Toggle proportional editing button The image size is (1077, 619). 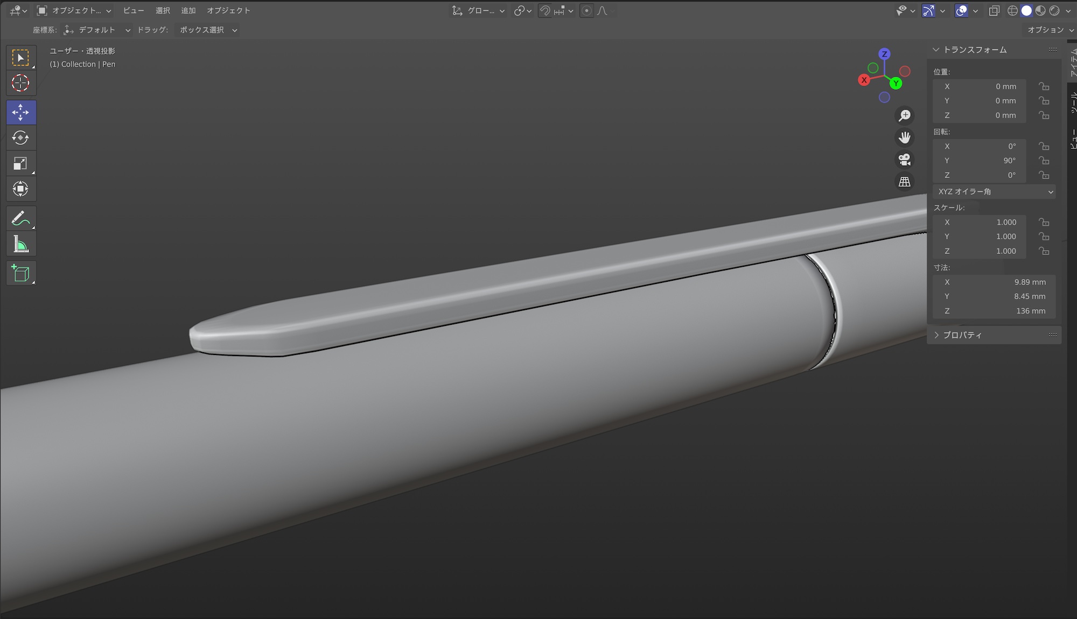click(x=586, y=11)
